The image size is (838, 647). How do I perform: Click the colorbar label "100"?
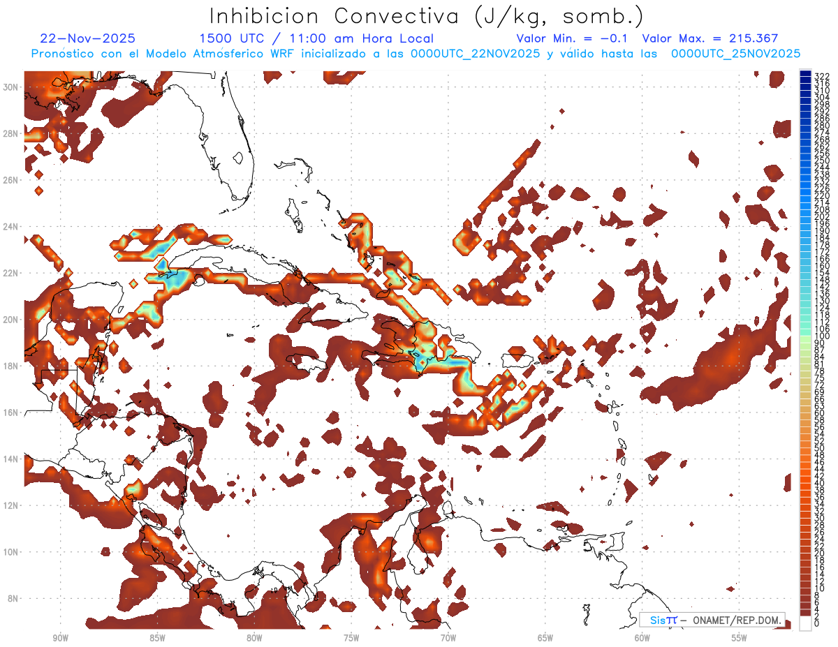822,336
